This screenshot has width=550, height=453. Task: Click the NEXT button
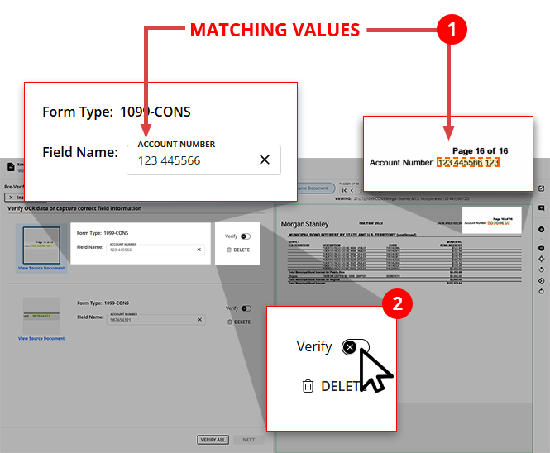click(x=249, y=440)
